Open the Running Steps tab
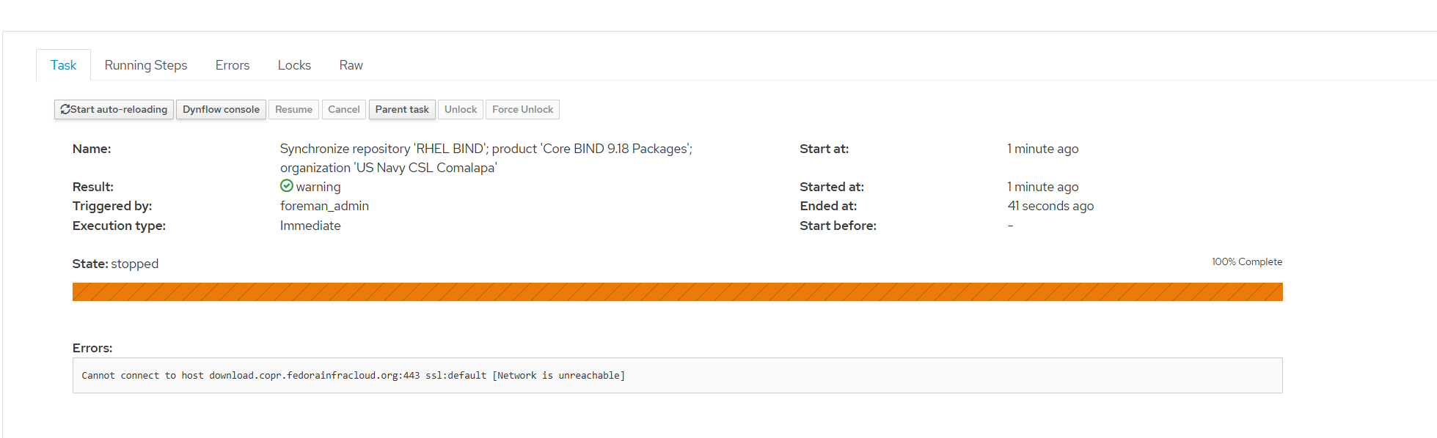1437x438 pixels. click(146, 65)
